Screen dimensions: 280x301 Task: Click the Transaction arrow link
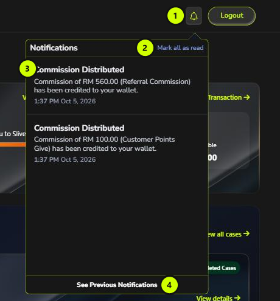(229, 97)
